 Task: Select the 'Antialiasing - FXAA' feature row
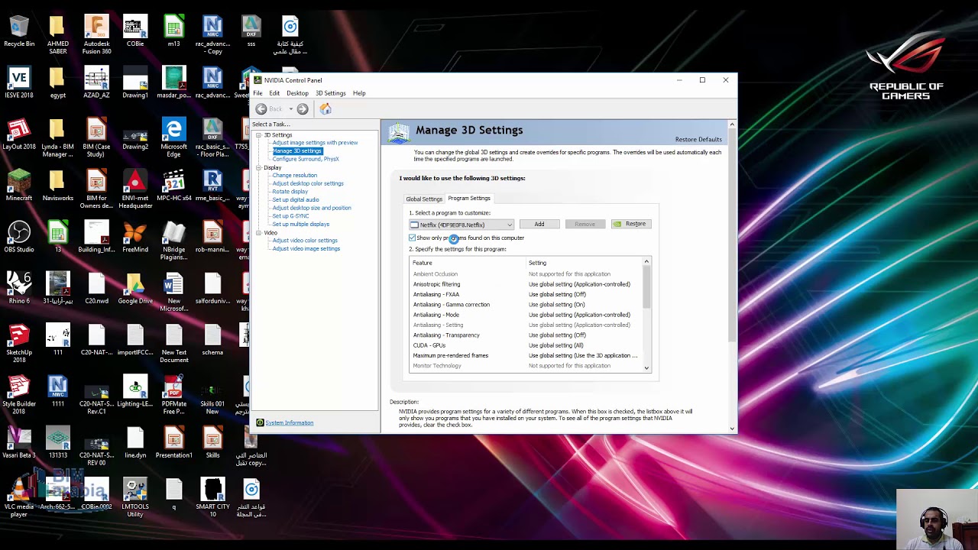[x=526, y=294]
